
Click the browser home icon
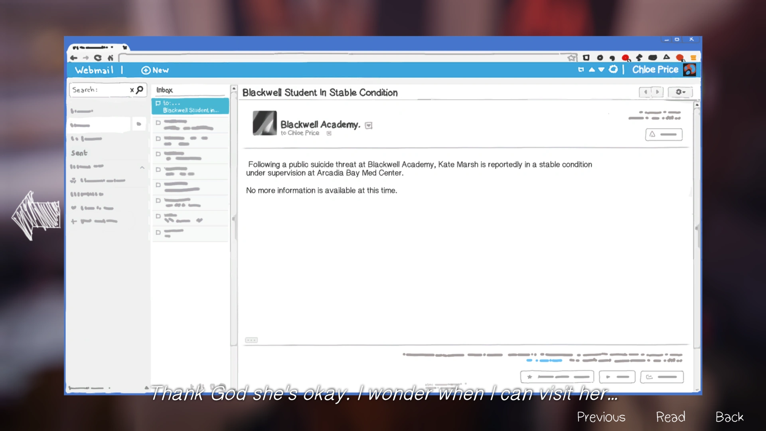[111, 58]
